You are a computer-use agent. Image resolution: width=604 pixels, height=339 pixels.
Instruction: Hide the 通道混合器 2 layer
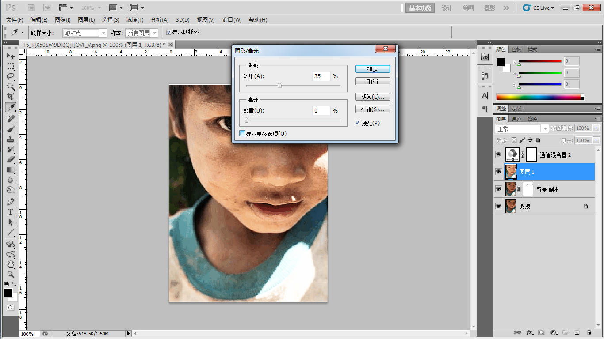tap(499, 154)
